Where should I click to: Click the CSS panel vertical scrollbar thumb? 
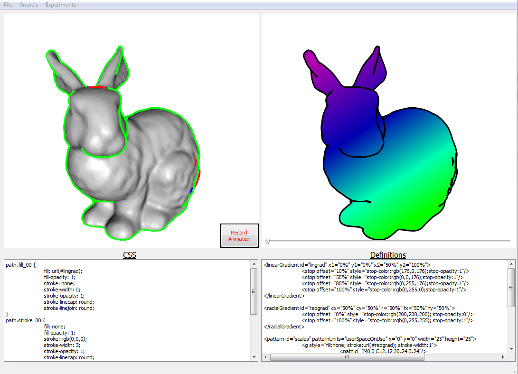coord(254,291)
